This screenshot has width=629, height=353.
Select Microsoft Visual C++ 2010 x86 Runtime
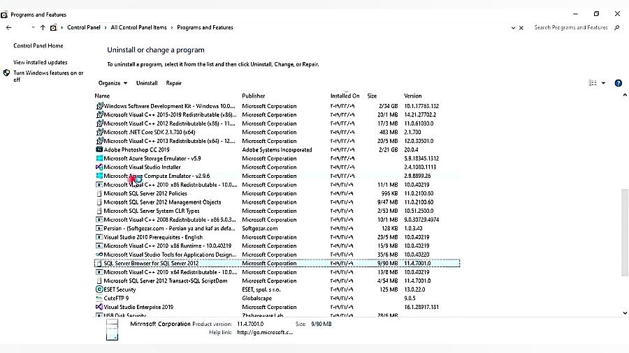pos(277,246)
